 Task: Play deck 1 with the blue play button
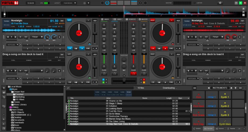82,49
